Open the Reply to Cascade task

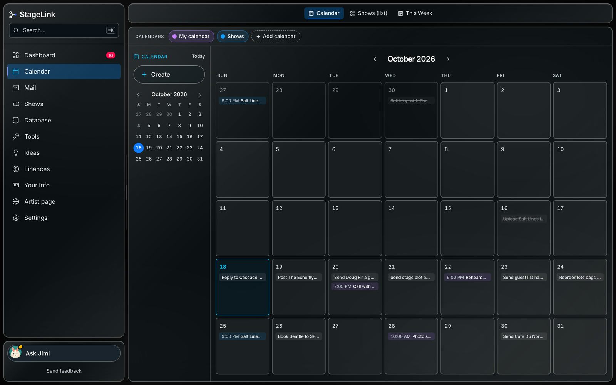pos(243,278)
